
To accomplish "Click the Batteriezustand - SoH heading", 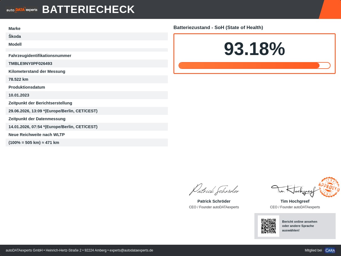I will 218,27.
